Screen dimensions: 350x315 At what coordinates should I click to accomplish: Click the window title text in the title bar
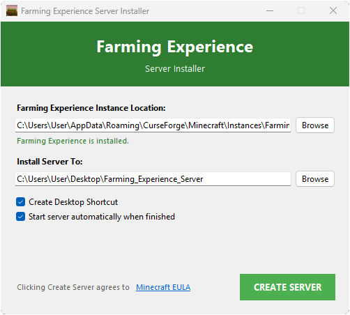tap(85, 11)
